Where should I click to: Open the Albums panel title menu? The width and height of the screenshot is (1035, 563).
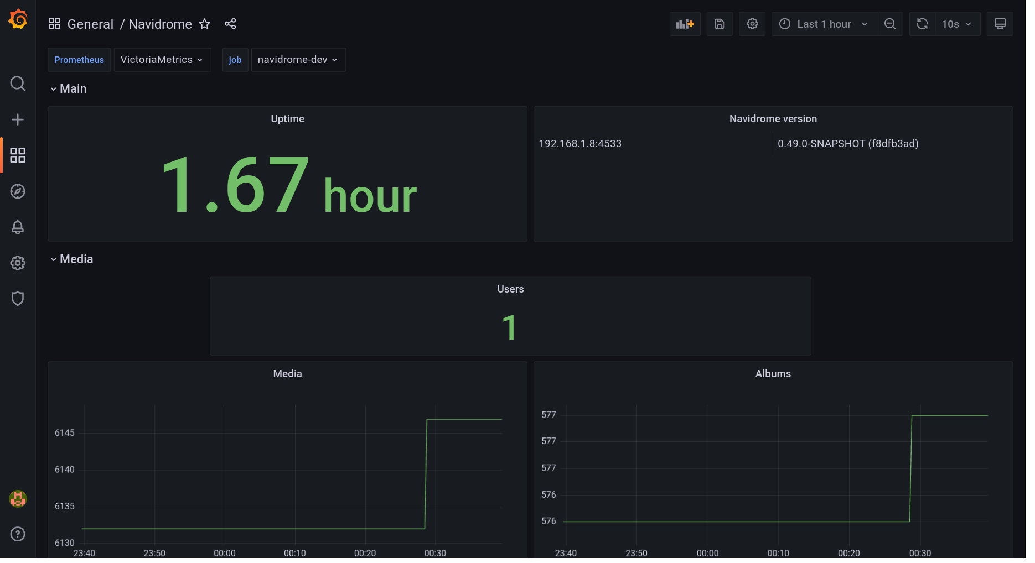(x=773, y=374)
